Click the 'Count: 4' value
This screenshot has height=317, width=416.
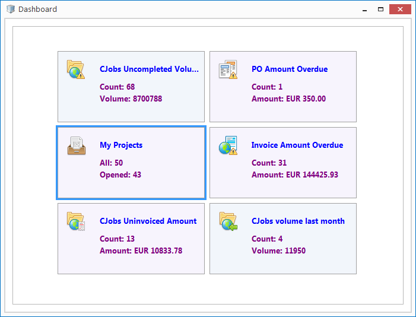(267, 239)
